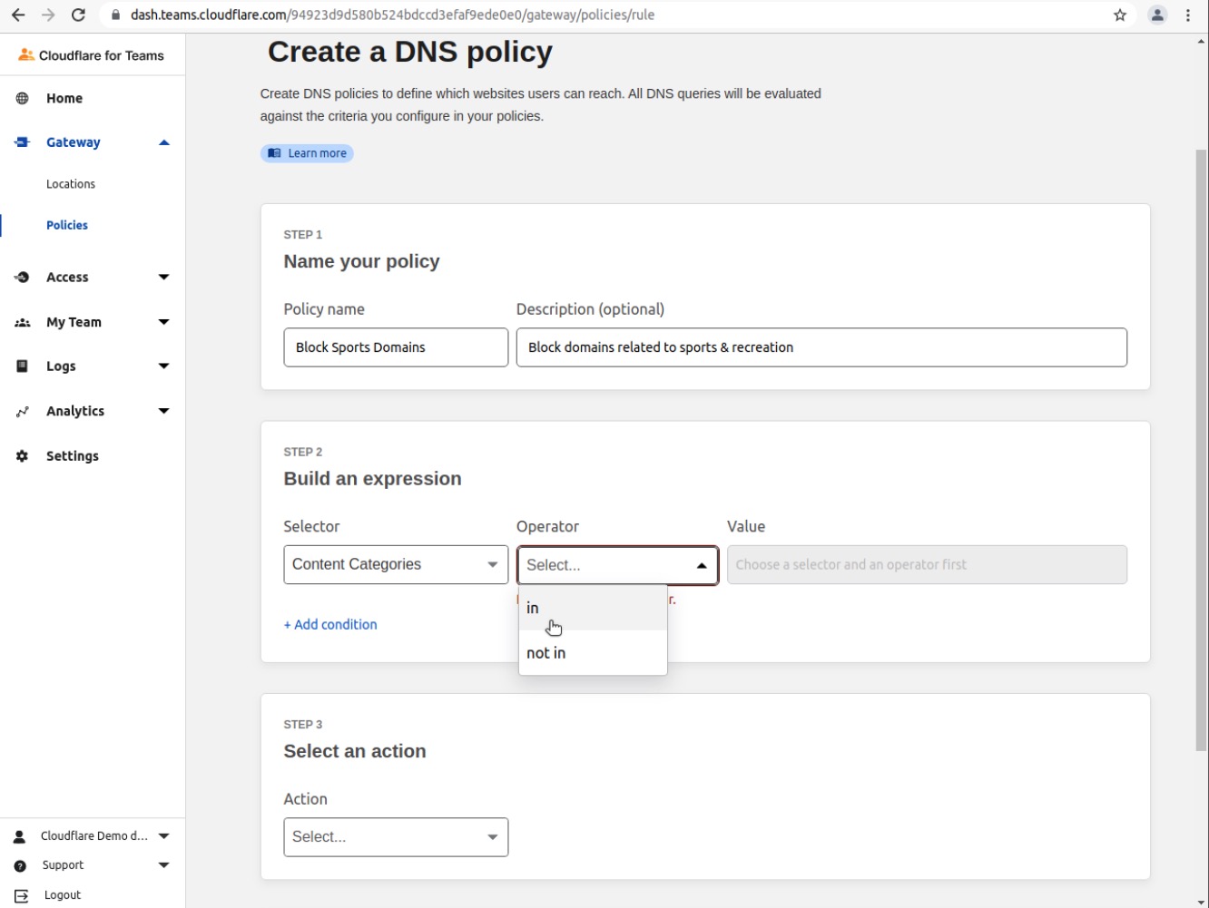The height and width of the screenshot is (908, 1209).
Task: Click the Cloudflare for Teams logo icon
Action: [x=25, y=55]
